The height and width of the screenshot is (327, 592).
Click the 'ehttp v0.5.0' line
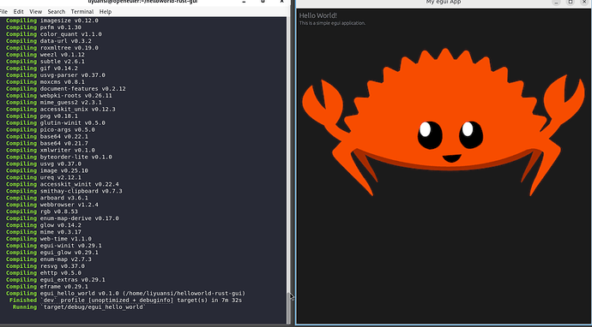44,273
